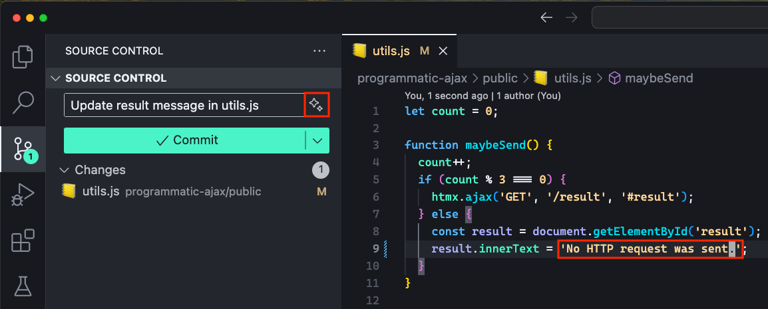Click the 'programmatic-ajax/public' path label
Screen dimensions: 768x309
pos(194,191)
